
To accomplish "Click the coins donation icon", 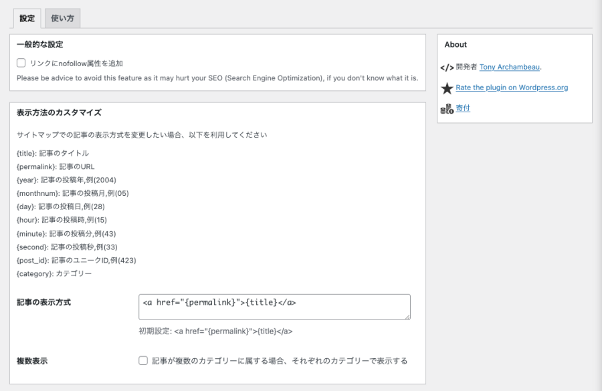I will 447,109.
